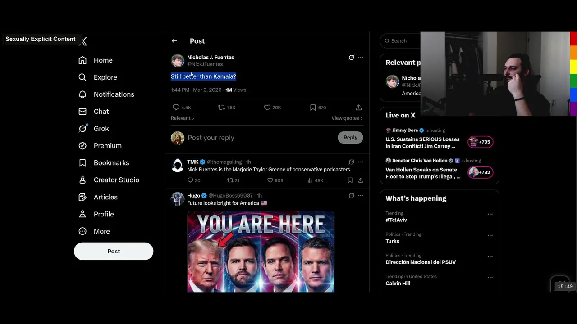Open Turks trending topic
This screenshot has height=324, width=577.
(x=392, y=241)
